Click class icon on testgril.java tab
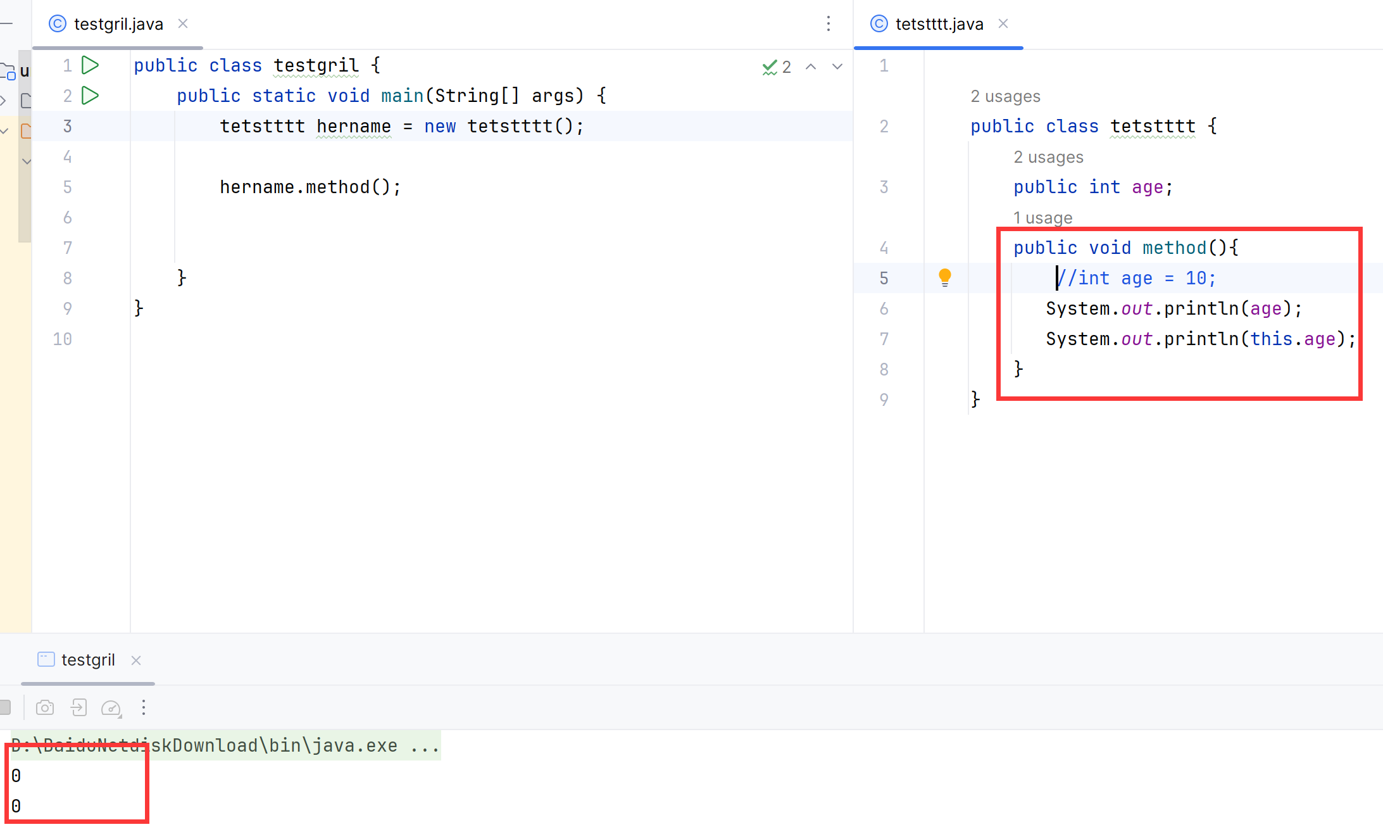The height and width of the screenshot is (827, 1383). pos(58,24)
